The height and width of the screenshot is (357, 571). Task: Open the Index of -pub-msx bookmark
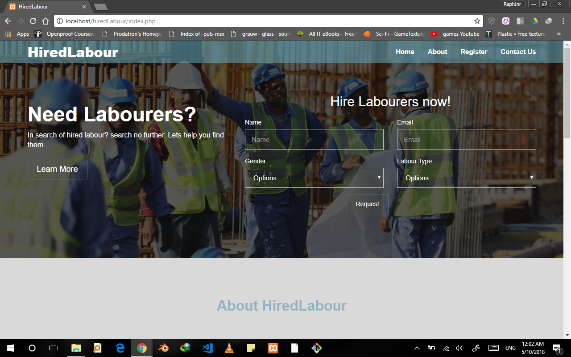pyautogui.click(x=197, y=34)
